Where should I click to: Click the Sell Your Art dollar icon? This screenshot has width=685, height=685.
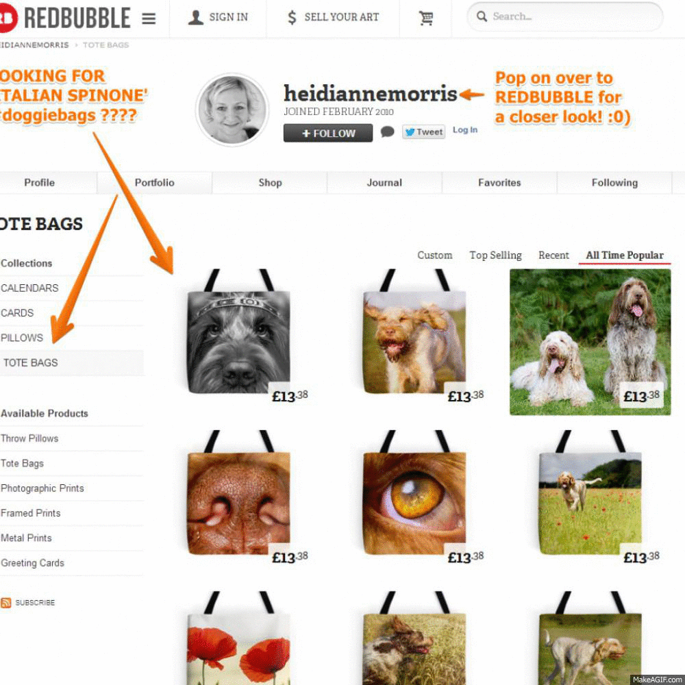[292, 18]
